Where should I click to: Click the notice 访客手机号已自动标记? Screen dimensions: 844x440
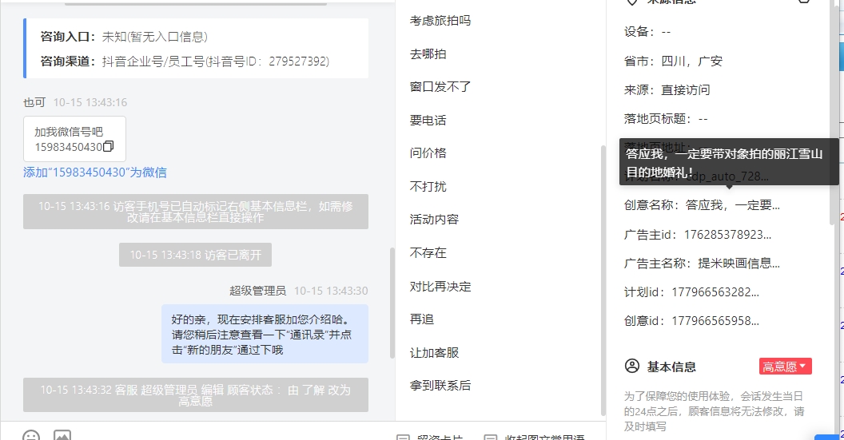coord(195,212)
